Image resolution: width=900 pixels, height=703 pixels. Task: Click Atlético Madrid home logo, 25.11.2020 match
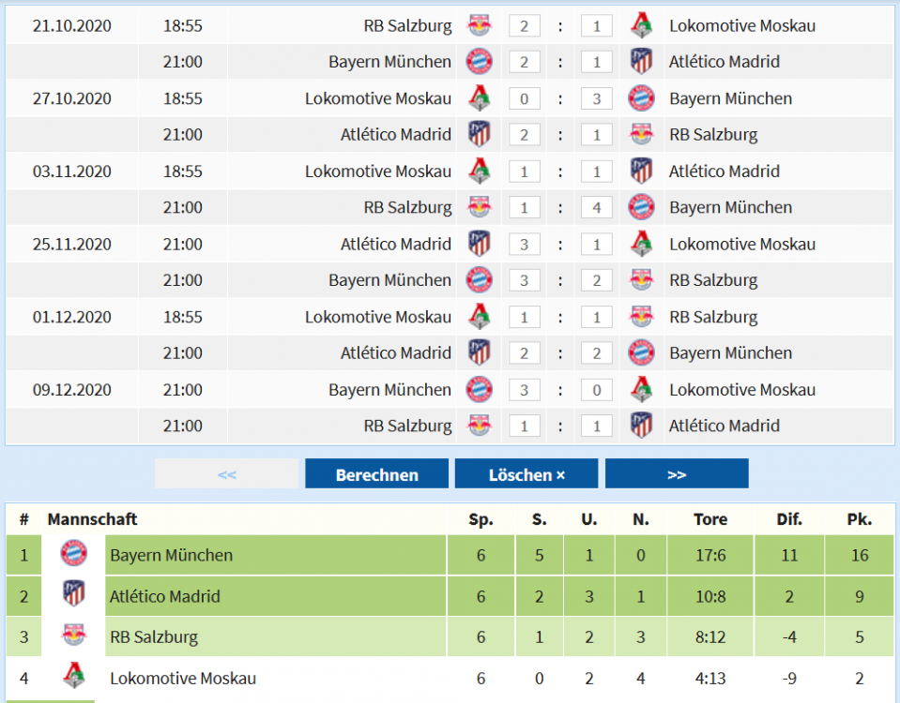pos(479,244)
